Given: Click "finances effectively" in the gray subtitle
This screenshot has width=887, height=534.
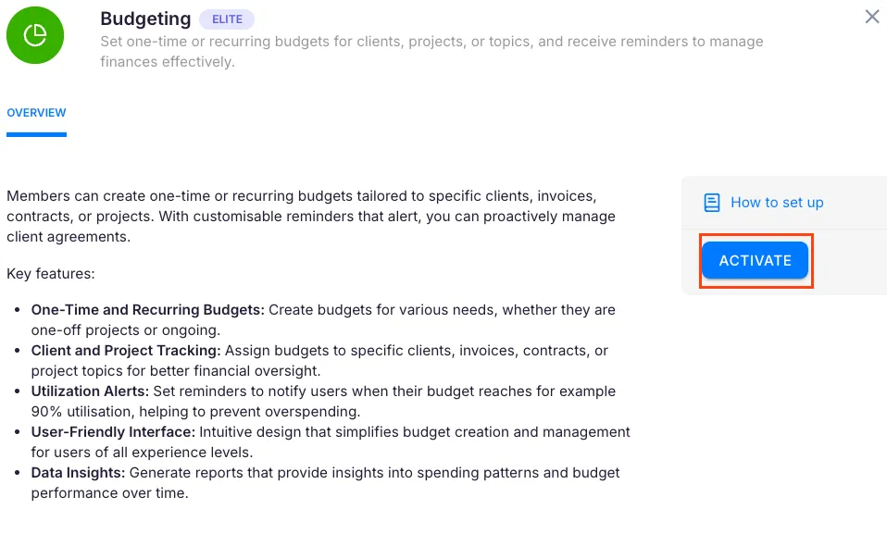Looking at the screenshot, I should 166,62.
